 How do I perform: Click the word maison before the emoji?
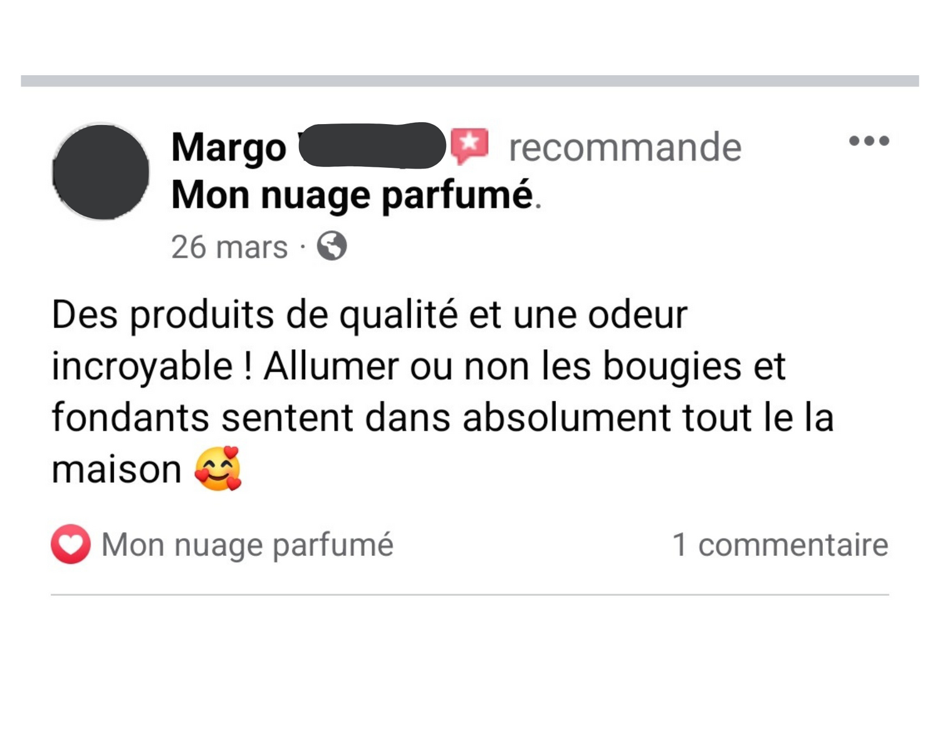click(117, 470)
